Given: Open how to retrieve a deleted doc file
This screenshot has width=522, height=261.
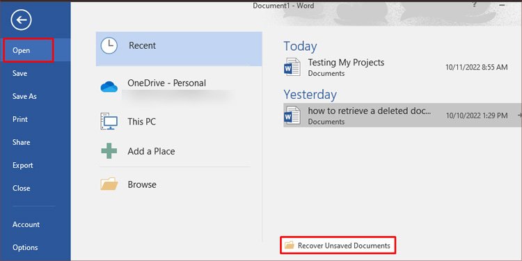Looking at the screenshot, I should click(x=369, y=111).
